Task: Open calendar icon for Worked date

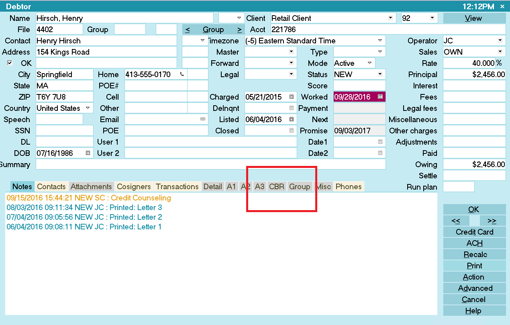Action: pos(380,97)
